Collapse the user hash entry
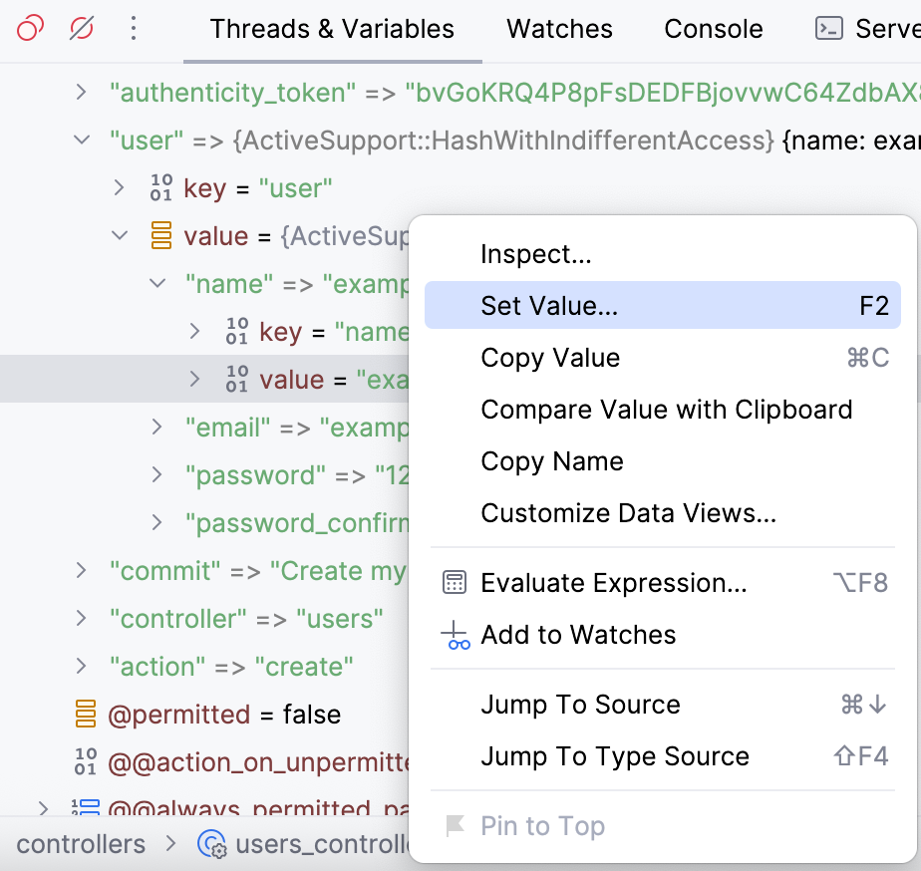Image resolution: width=921 pixels, height=871 pixels. coord(81,141)
